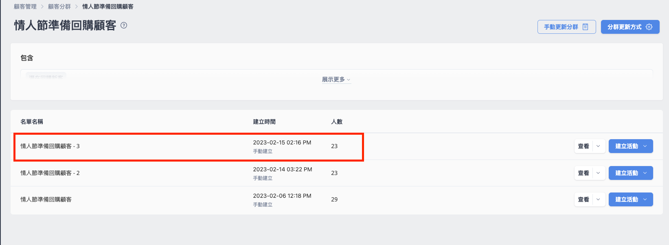Click 查看 for the 2023-02-06 list

[583, 199]
